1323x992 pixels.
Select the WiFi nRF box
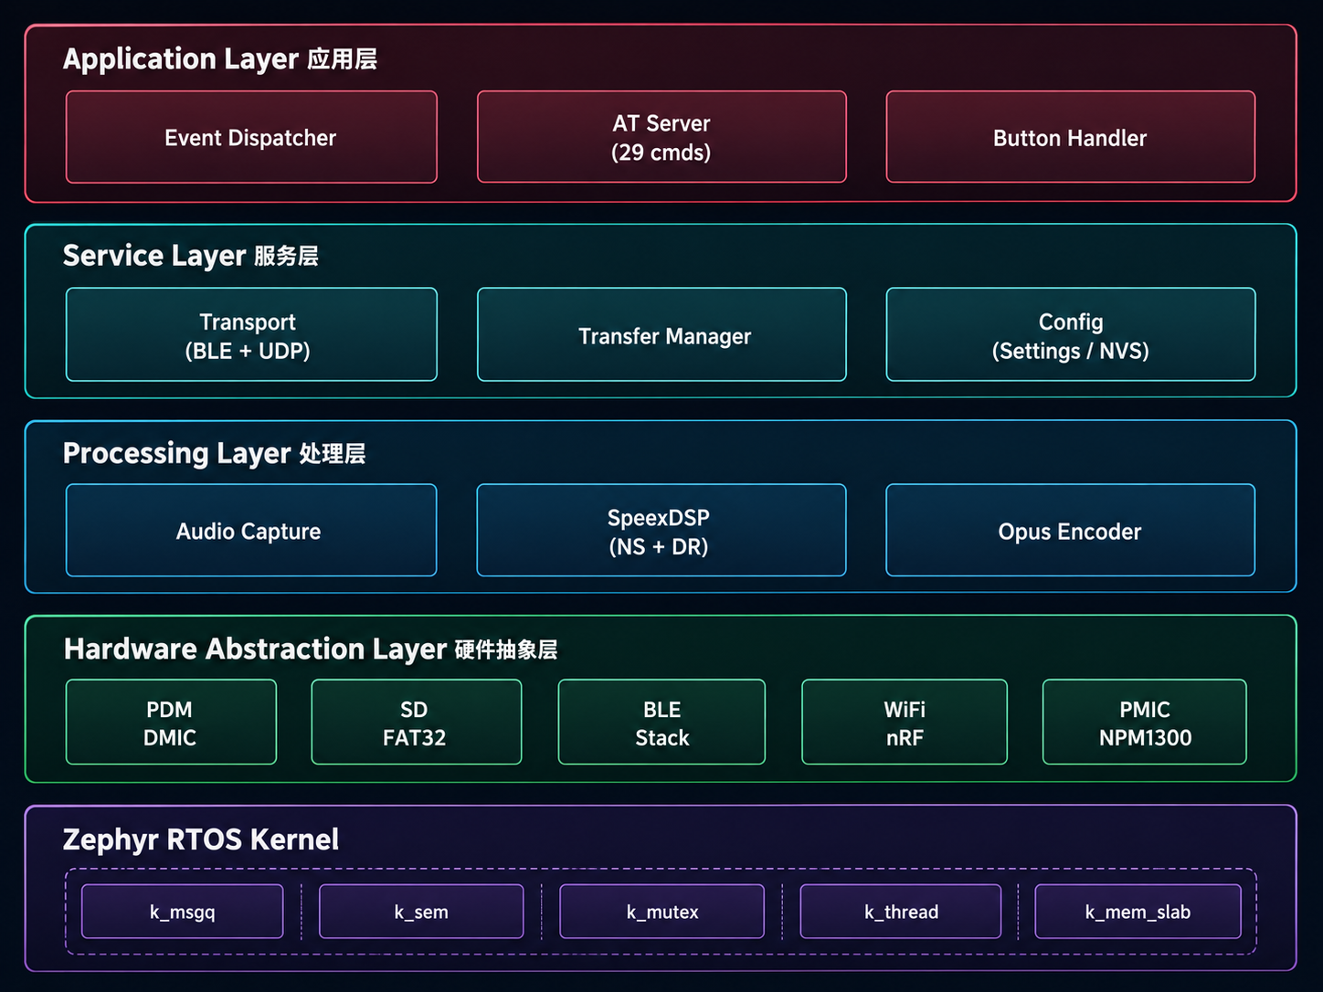(905, 723)
